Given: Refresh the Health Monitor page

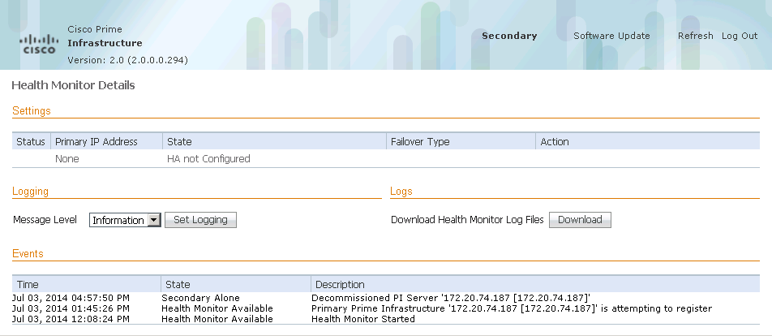Looking at the screenshot, I should 695,36.
